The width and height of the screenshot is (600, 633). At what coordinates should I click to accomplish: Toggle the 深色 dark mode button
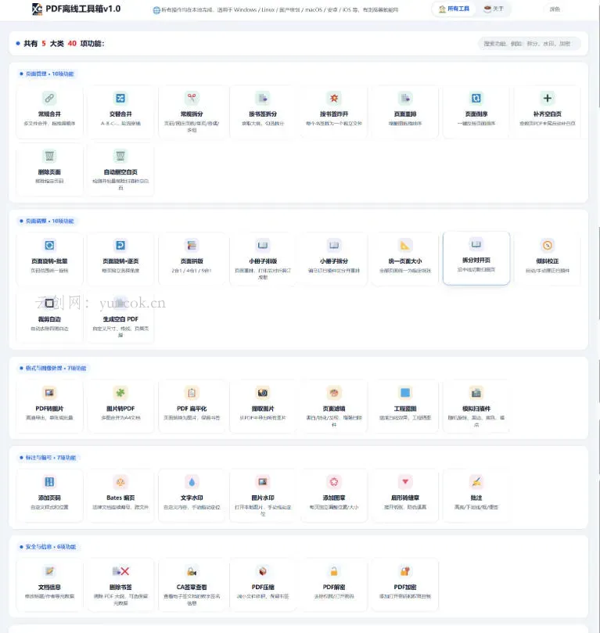(x=555, y=9)
